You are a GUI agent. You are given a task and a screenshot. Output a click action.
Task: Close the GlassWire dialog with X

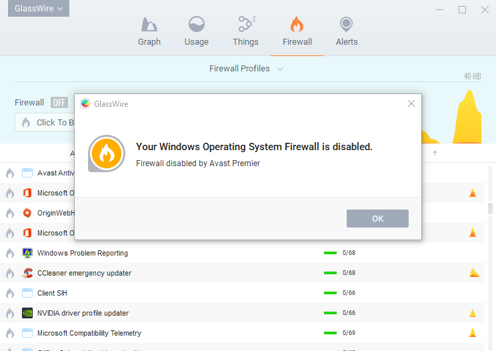pyautogui.click(x=411, y=103)
